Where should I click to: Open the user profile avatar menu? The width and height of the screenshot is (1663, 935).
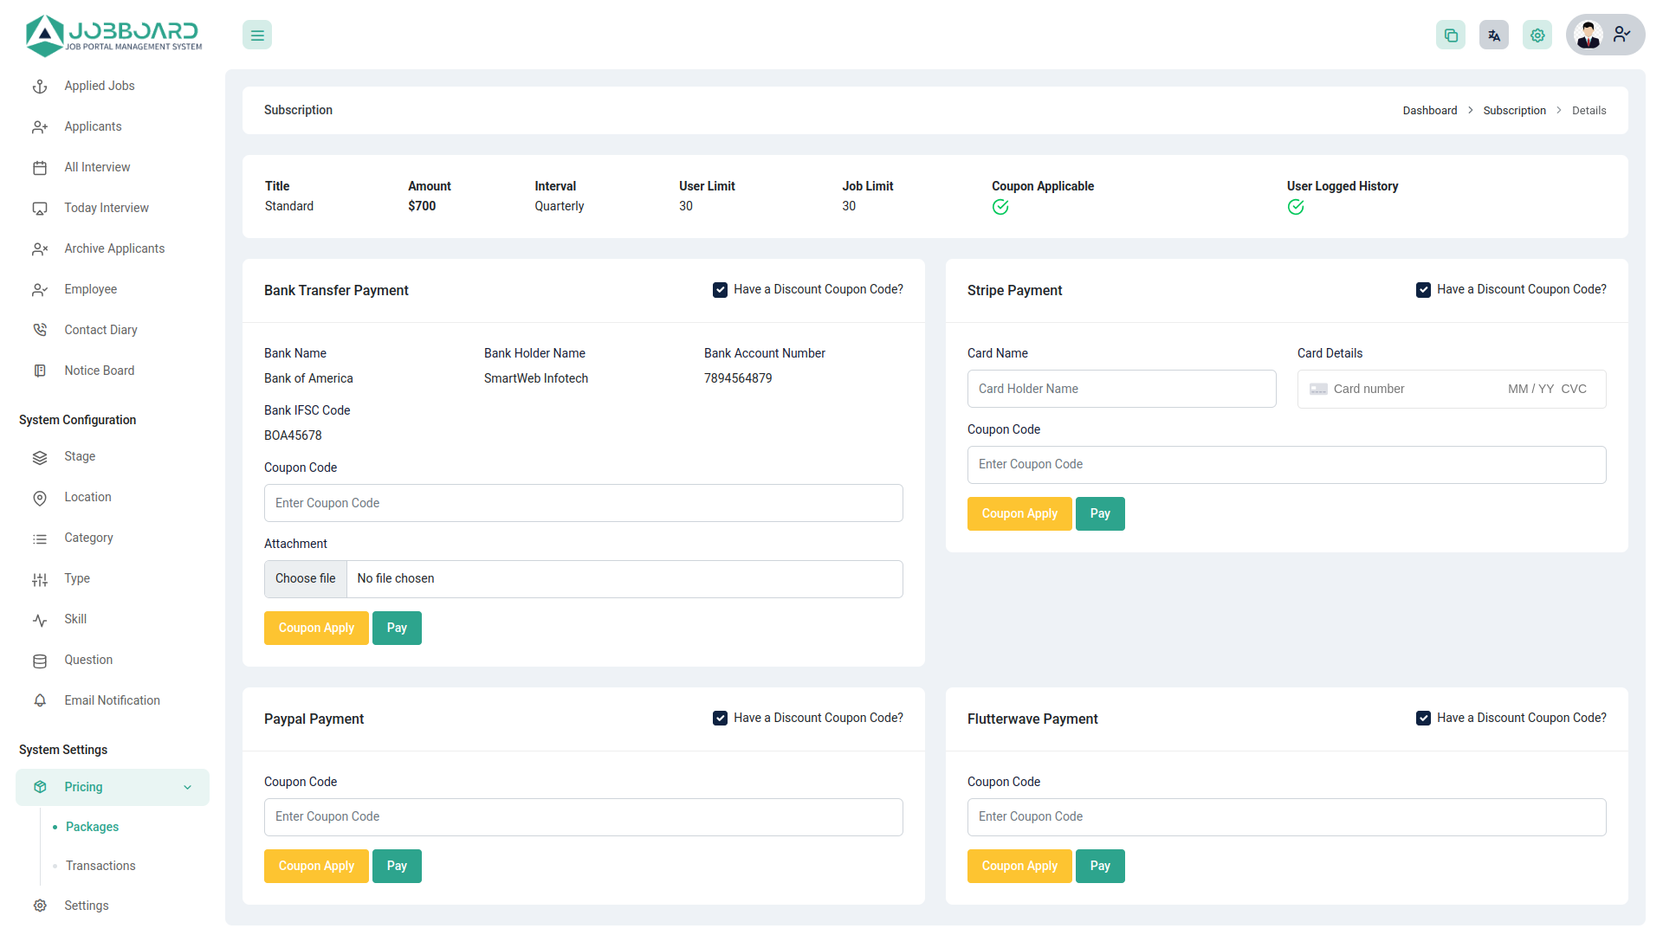coord(1589,35)
